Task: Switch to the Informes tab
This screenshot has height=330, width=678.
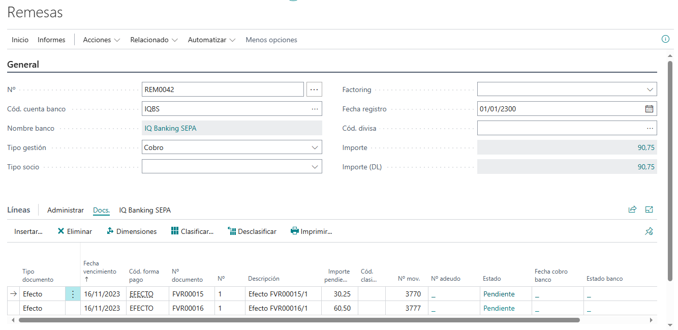Action: tap(51, 39)
